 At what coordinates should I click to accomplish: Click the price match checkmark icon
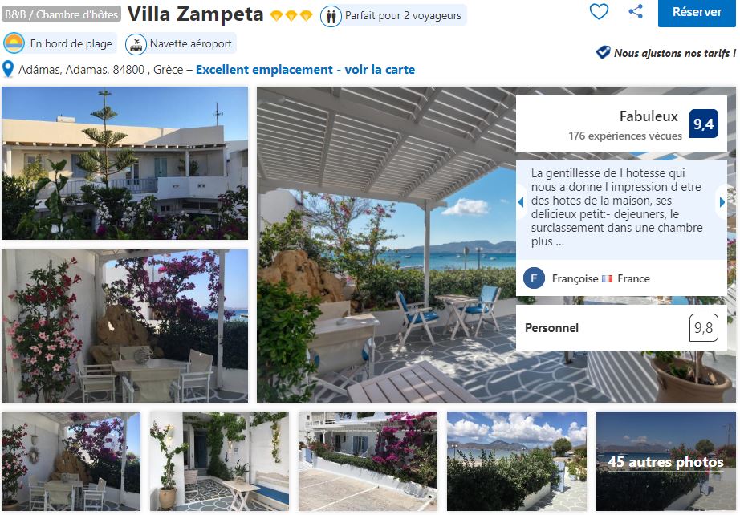(x=603, y=52)
